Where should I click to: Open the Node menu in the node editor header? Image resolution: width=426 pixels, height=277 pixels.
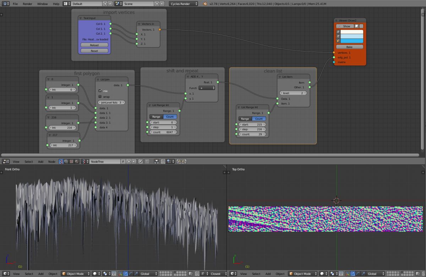52,161
